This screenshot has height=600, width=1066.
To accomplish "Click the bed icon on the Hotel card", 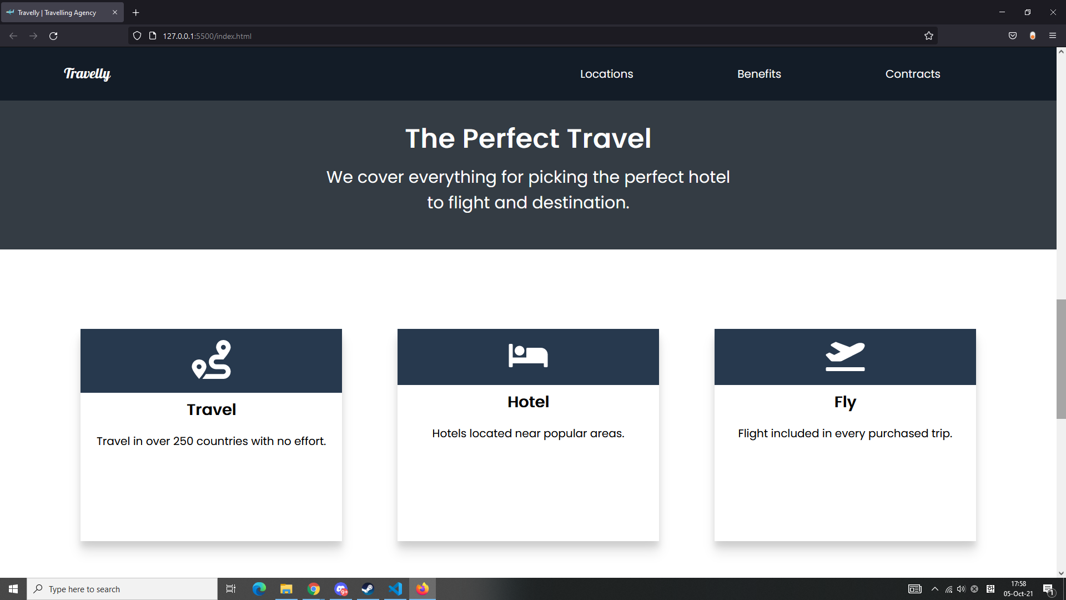I will tap(527, 356).
